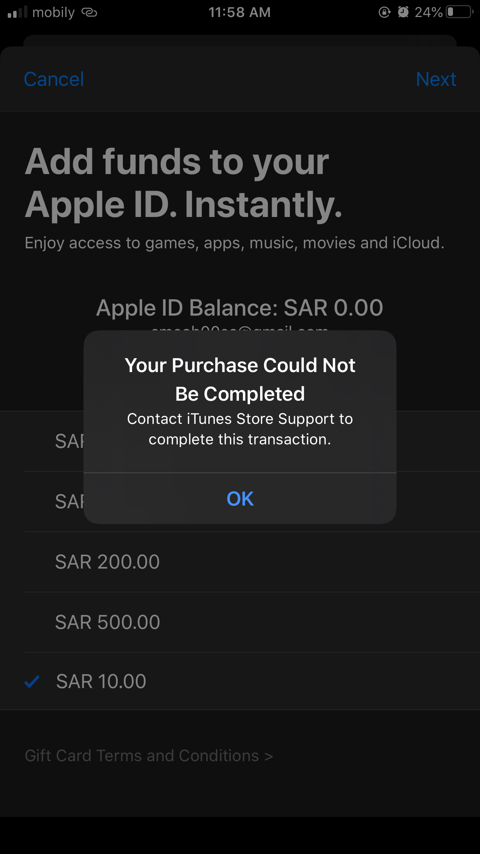Tap the battery icon in status bar
Screen dimensions: 480x854
pos(459,12)
